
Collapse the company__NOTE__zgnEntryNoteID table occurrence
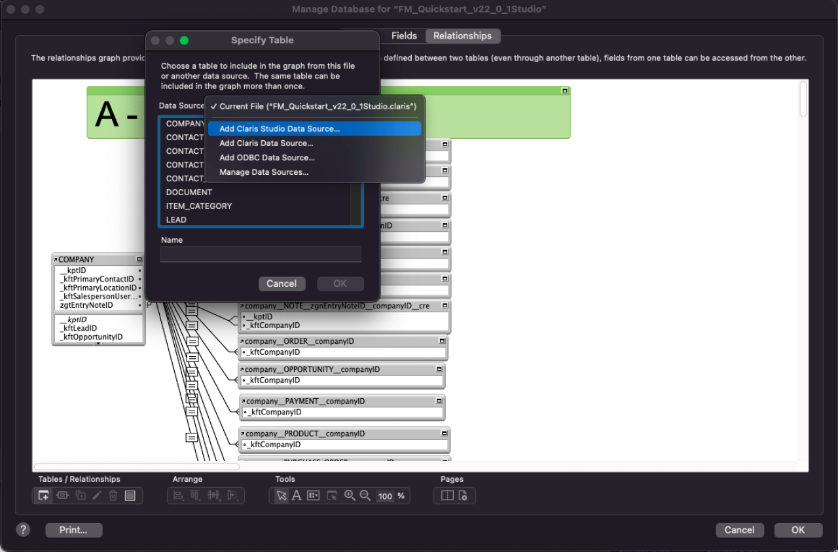tap(445, 306)
